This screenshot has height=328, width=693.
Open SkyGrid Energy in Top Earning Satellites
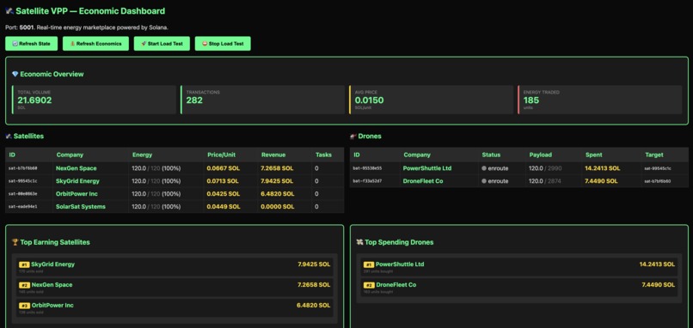[175, 267]
